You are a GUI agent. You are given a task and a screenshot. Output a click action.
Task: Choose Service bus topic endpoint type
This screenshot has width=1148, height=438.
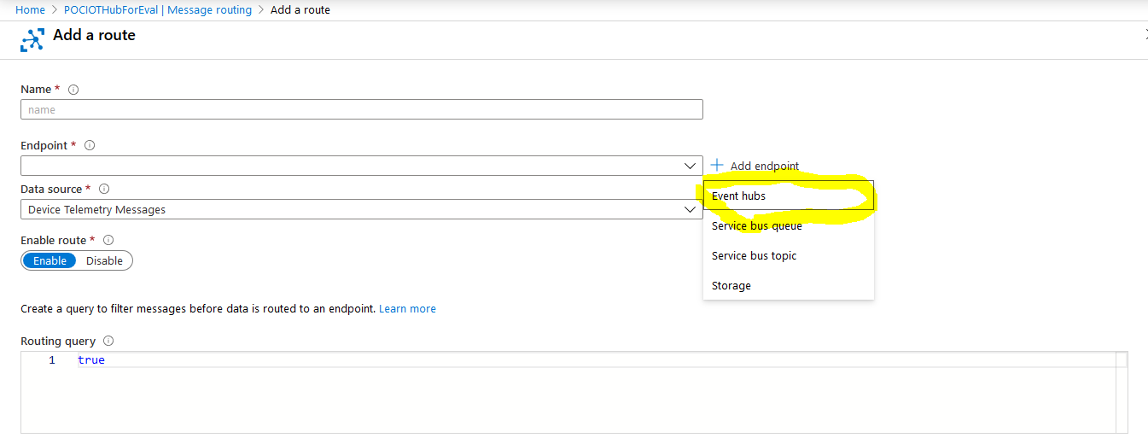coord(788,255)
